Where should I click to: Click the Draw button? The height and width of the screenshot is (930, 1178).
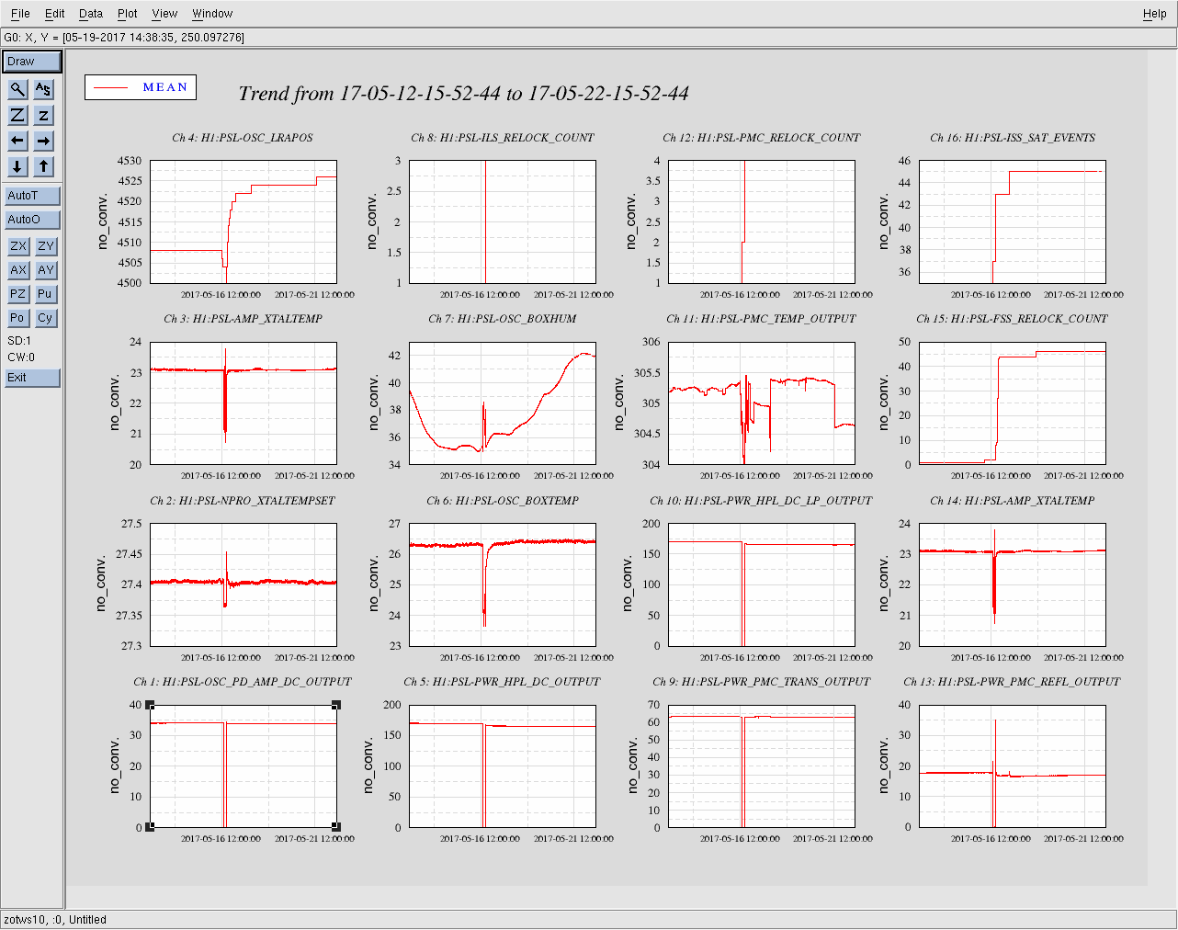pyautogui.click(x=32, y=62)
